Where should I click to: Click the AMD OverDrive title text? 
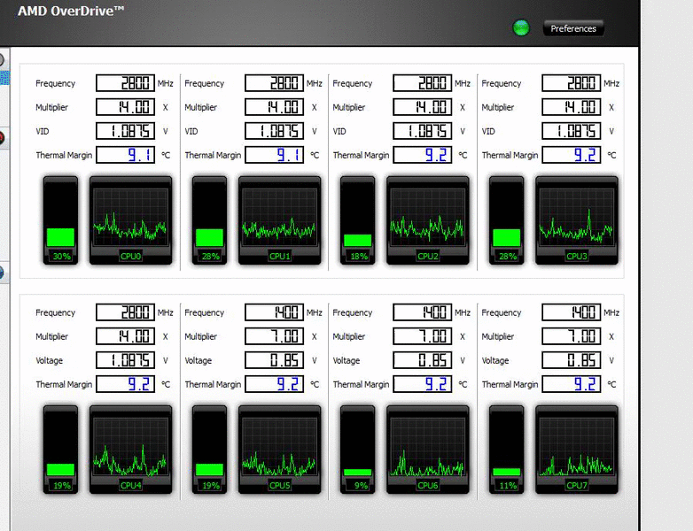pos(71,11)
